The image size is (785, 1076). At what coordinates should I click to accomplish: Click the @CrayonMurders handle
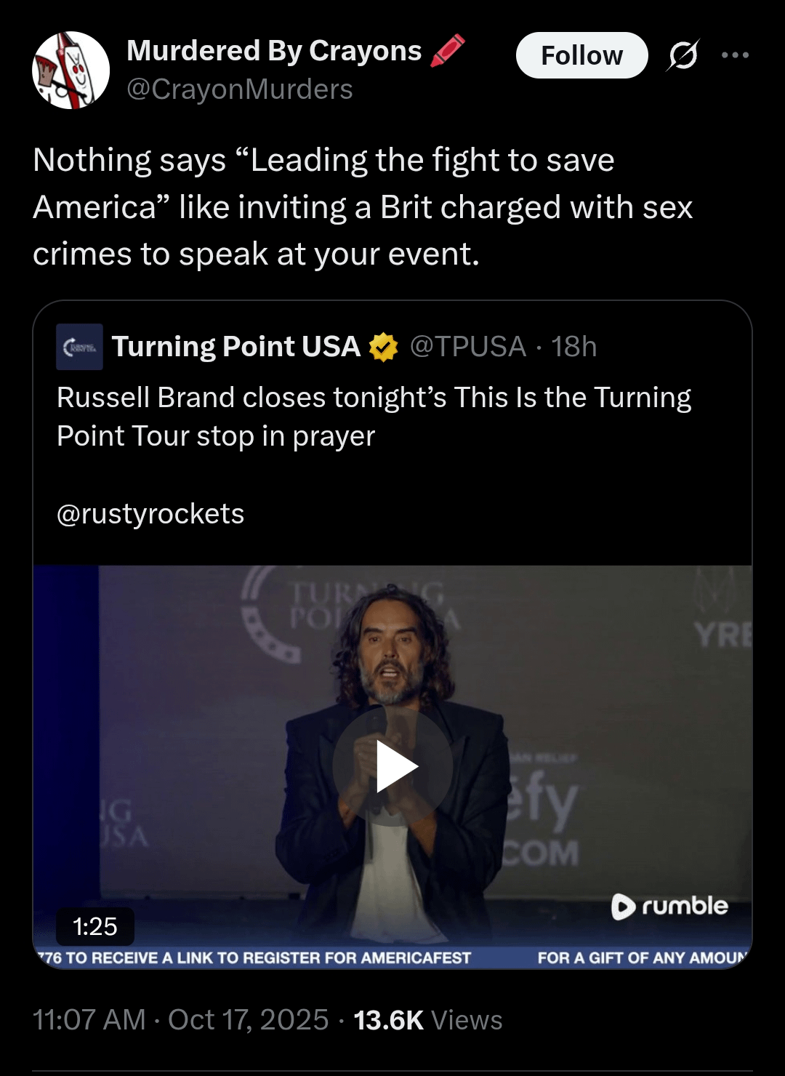coord(240,89)
